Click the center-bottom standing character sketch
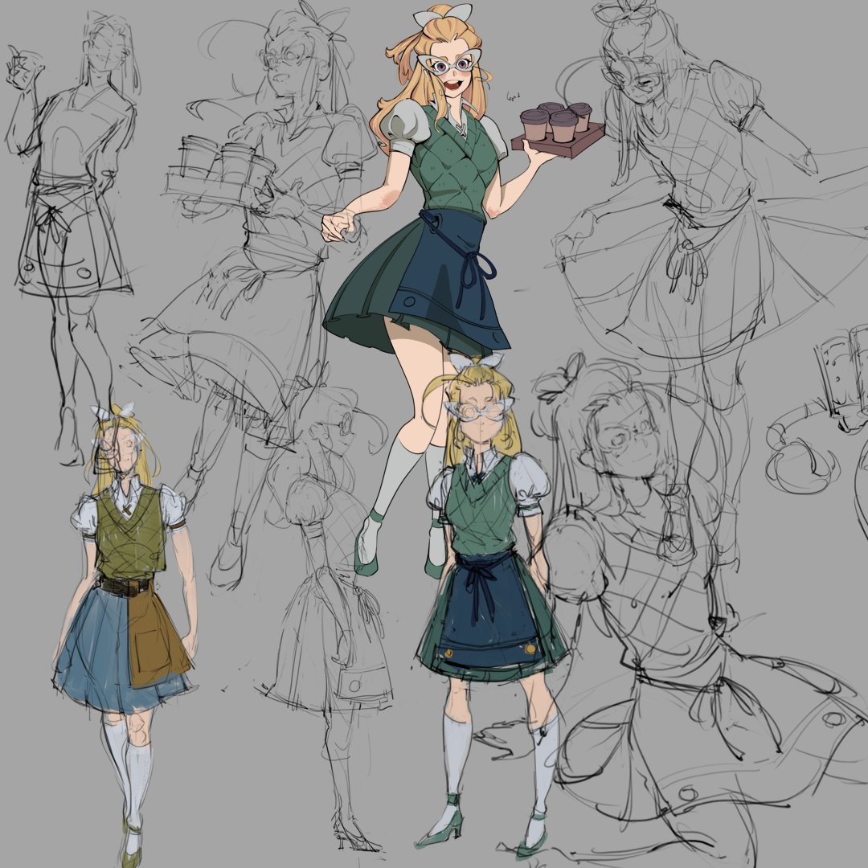 pos(482,603)
